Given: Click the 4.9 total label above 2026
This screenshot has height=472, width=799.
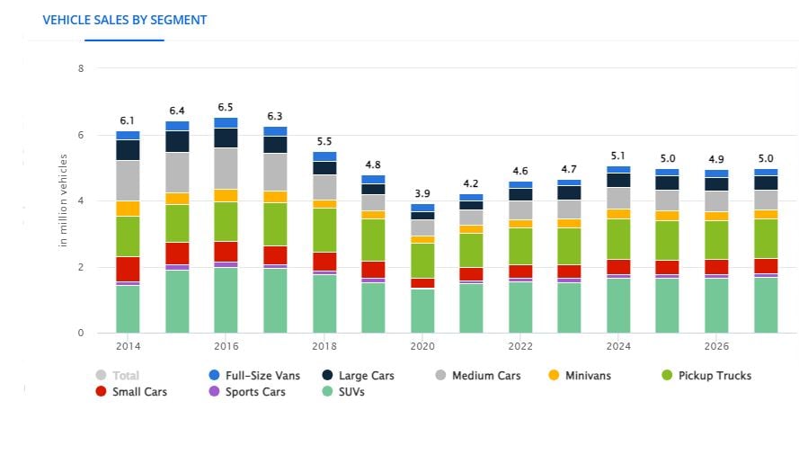Looking at the screenshot, I should point(716,159).
